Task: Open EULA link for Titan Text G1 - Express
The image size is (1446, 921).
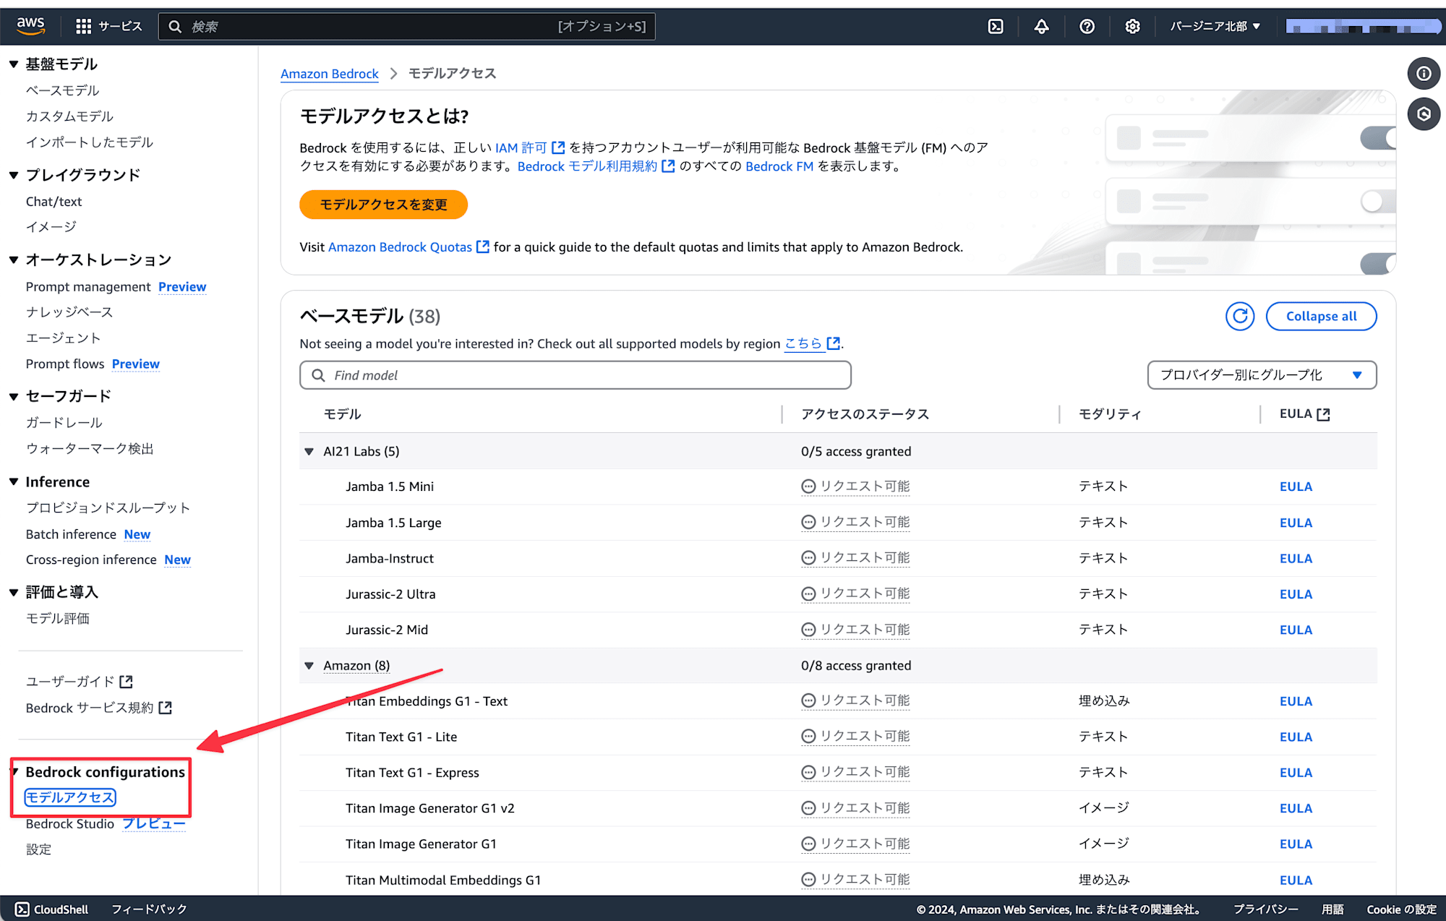Action: coord(1296,772)
